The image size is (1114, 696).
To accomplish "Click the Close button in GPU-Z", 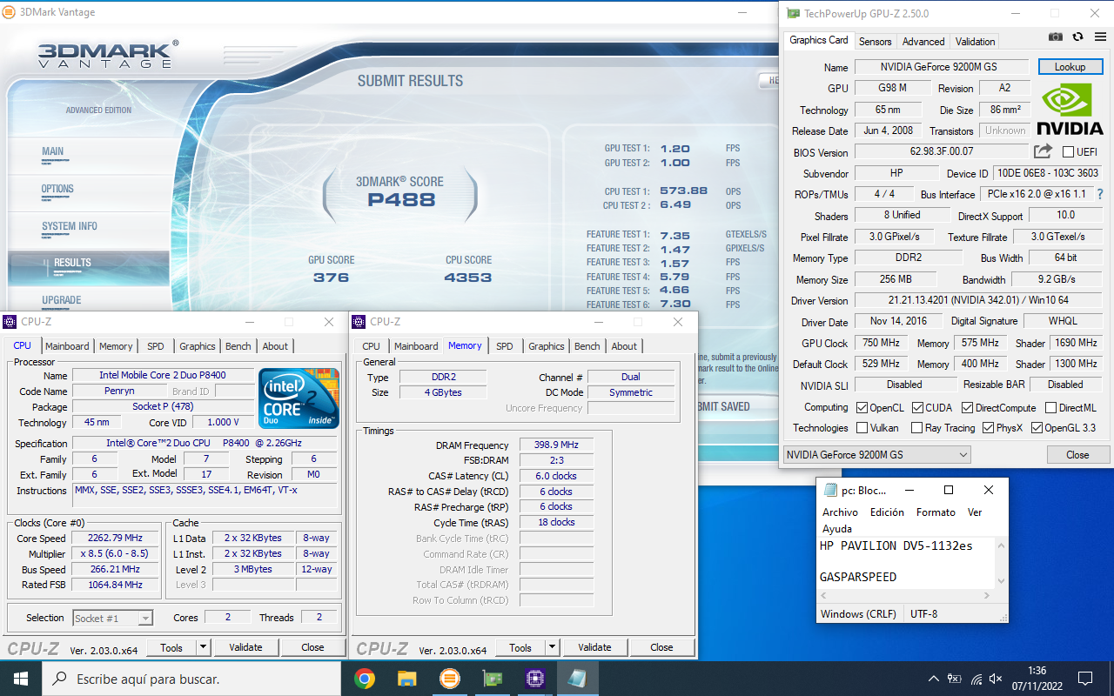I will 1077,454.
